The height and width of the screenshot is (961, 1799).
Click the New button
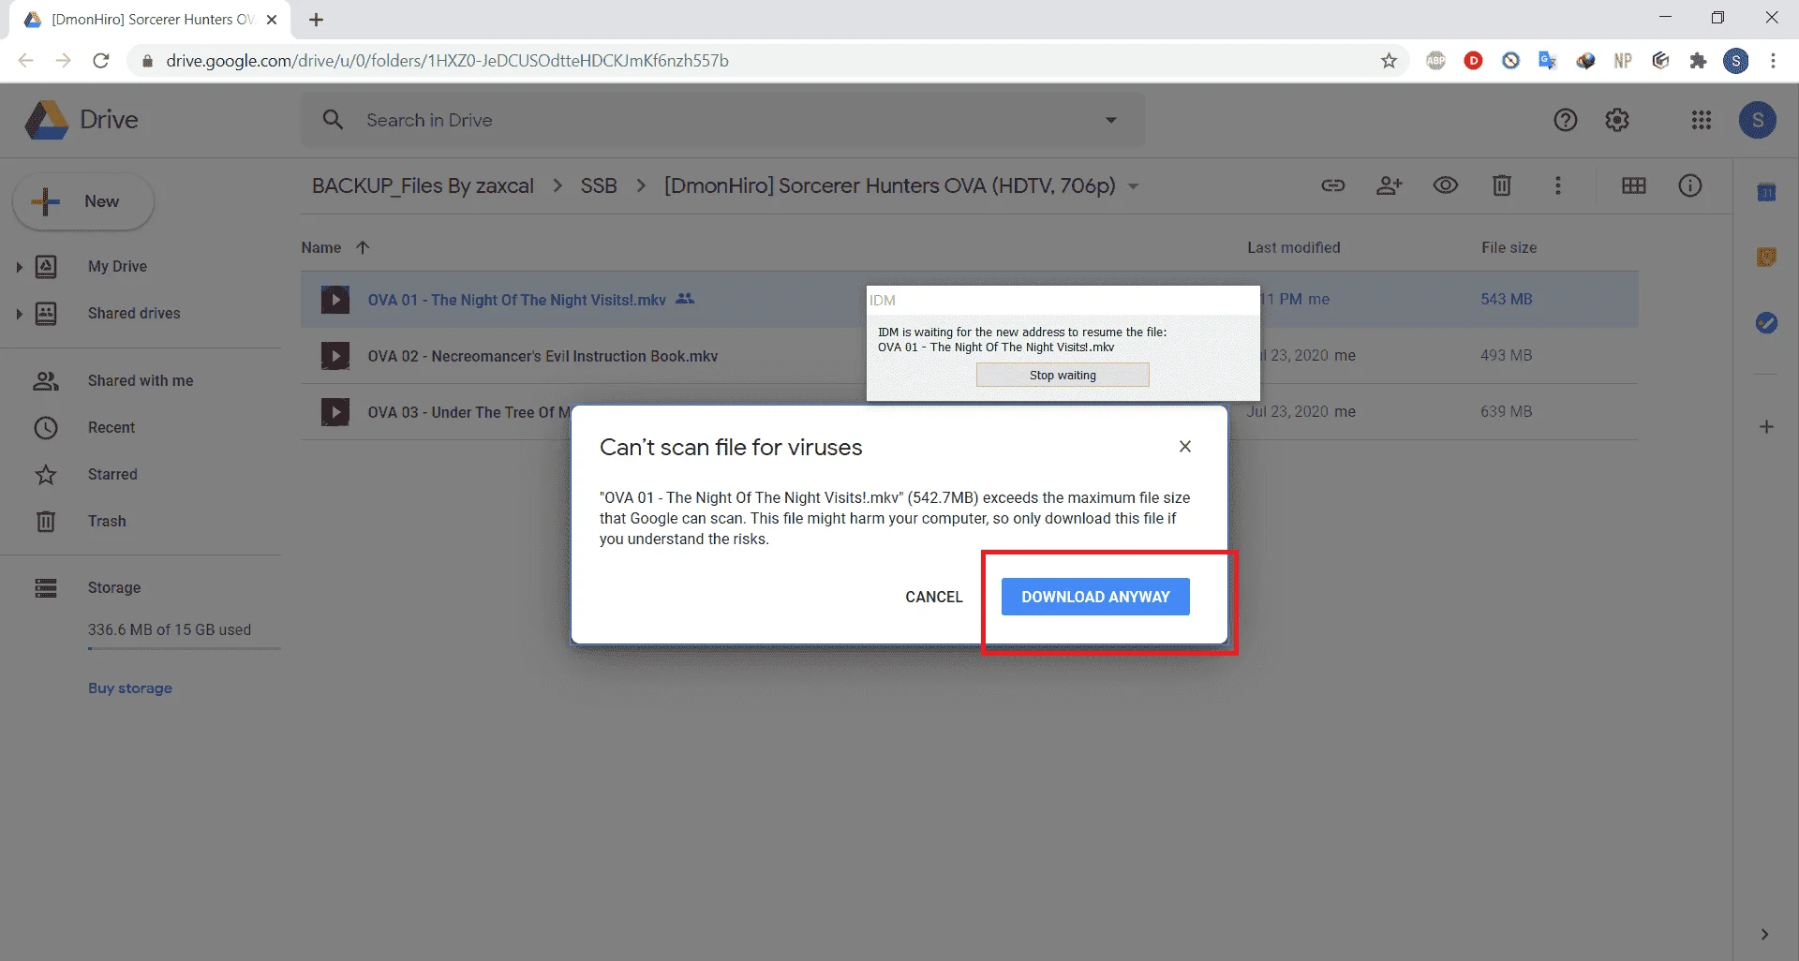pyautogui.click(x=83, y=201)
